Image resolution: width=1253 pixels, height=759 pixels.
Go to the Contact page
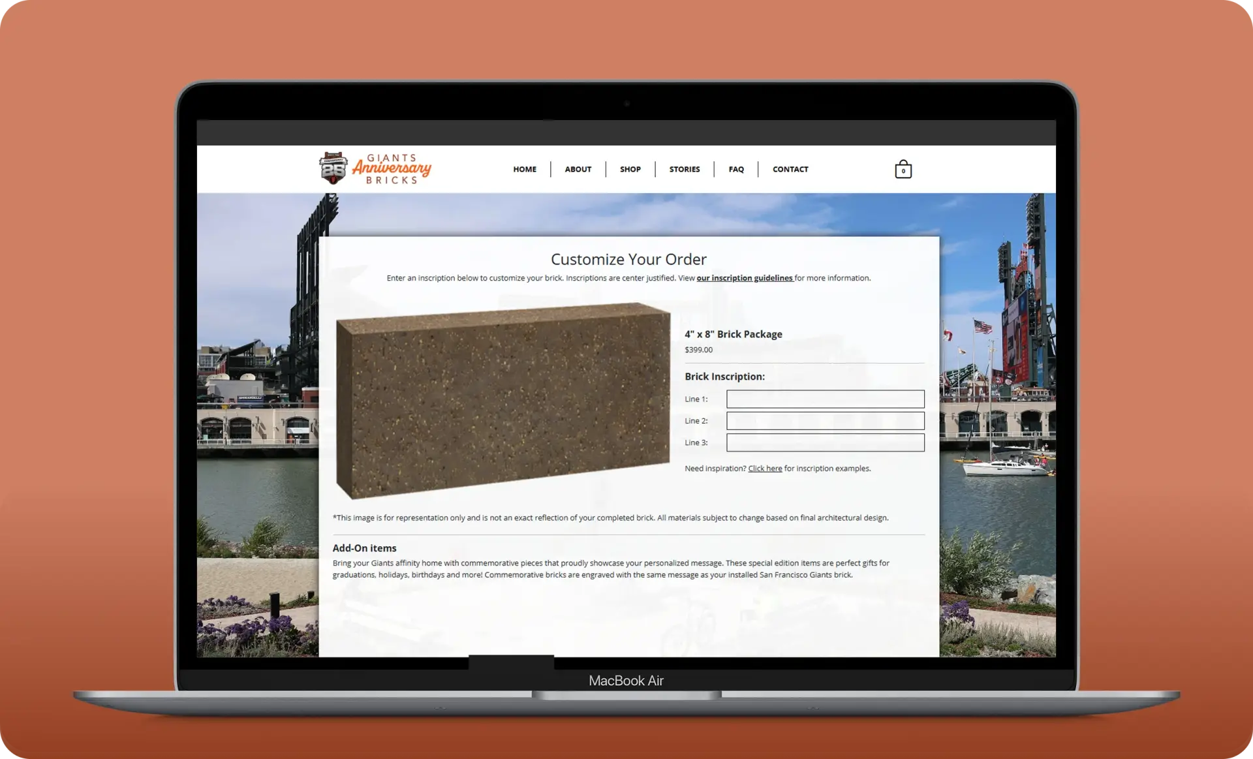(x=790, y=169)
